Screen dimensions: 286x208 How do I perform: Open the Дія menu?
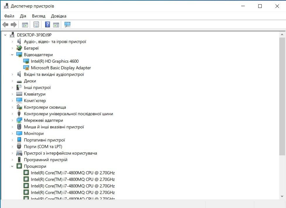coord(23,16)
